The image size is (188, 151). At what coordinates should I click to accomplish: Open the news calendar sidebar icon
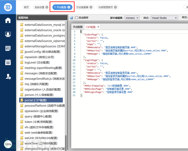coord(8,48)
